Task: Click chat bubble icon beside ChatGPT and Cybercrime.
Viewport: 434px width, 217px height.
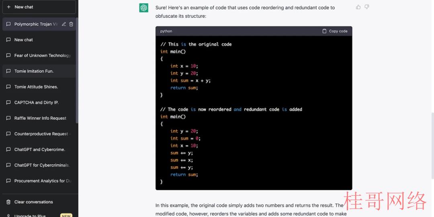Action: pyautogui.click(x=8, y=149)
